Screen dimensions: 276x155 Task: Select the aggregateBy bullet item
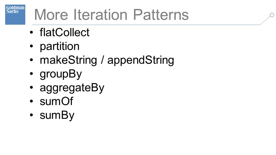coord(72,88)
